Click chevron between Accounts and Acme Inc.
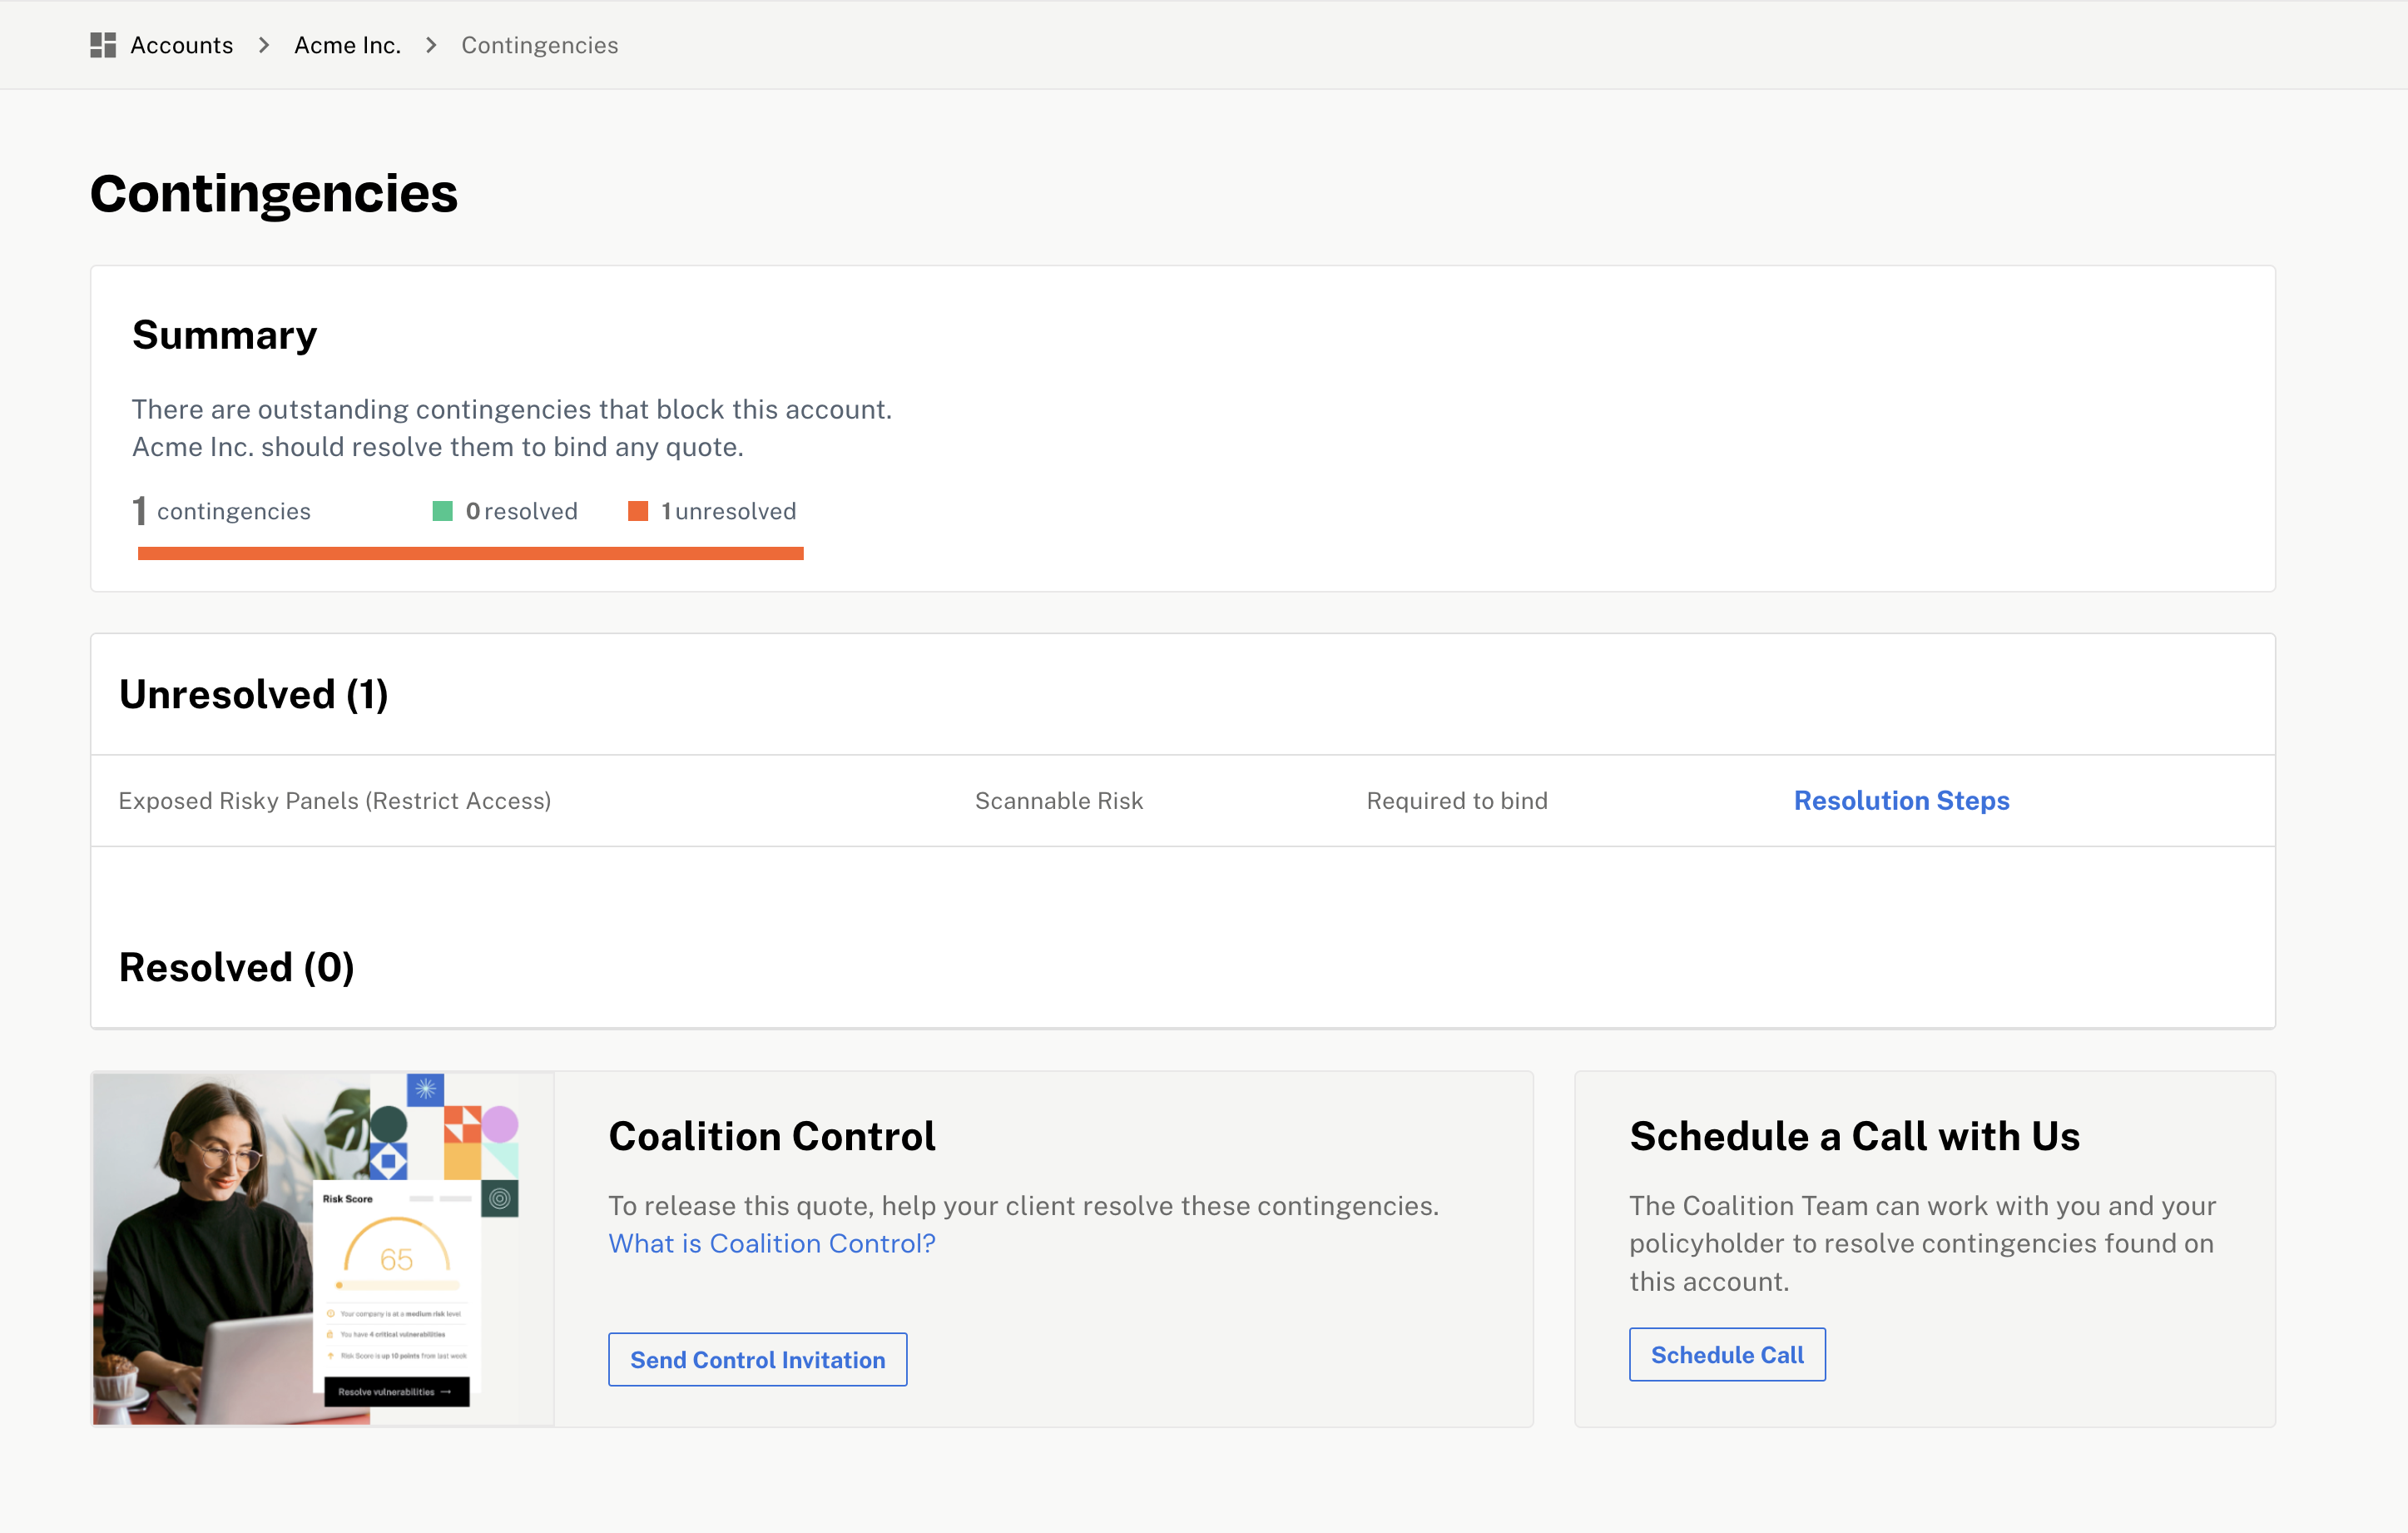The image size is (2408, 1533). 264,45
